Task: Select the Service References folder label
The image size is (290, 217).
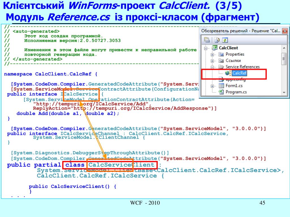Action: [x=242, y=67]
